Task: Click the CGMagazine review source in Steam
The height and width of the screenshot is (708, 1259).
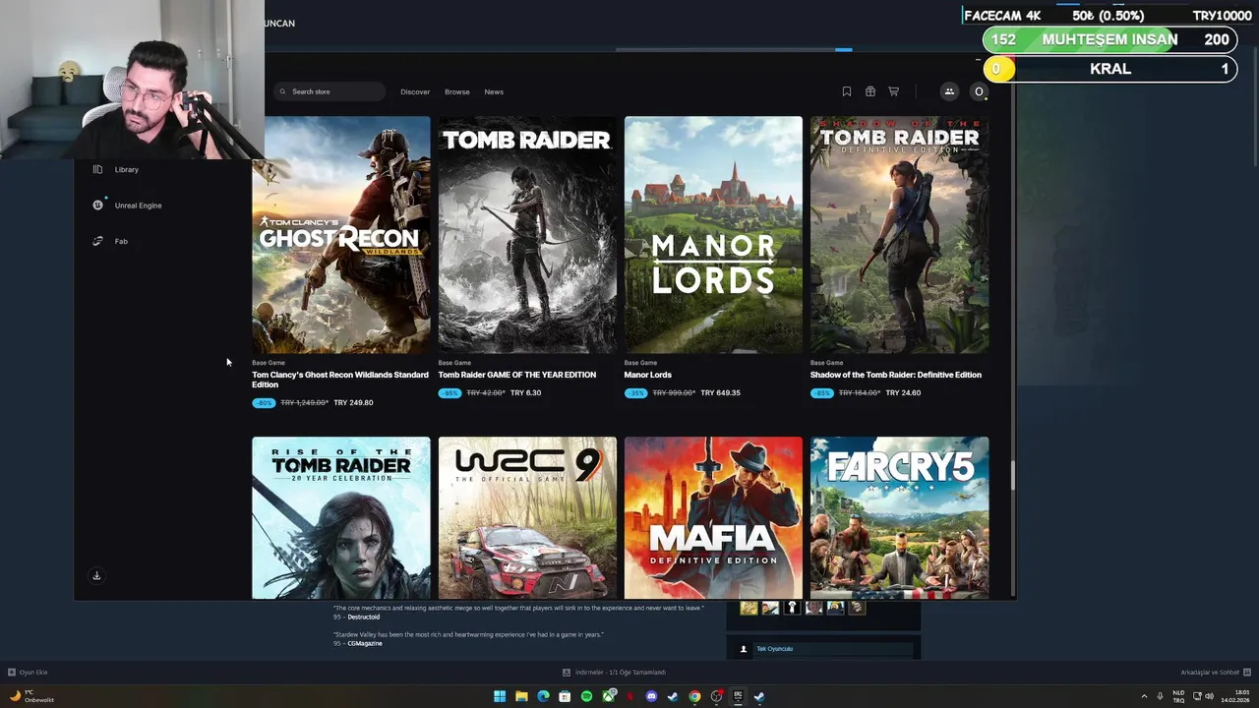Action: (365, 643)
